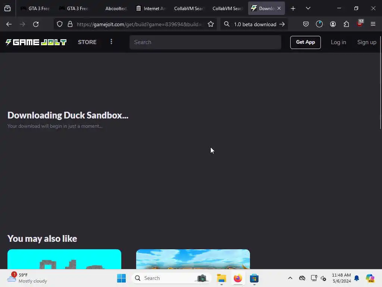Switch to second GTA 3 Free tab
The height and width of the screenshot is (287, 382).
tap(74, 8)
